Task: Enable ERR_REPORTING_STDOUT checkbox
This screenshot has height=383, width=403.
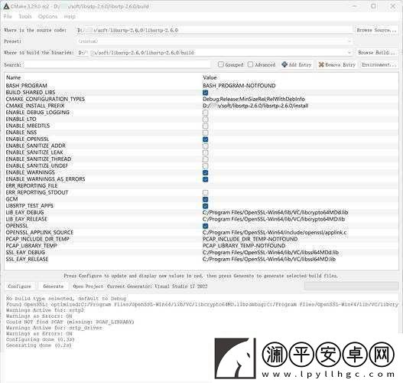Action: [x=205, y=192]
